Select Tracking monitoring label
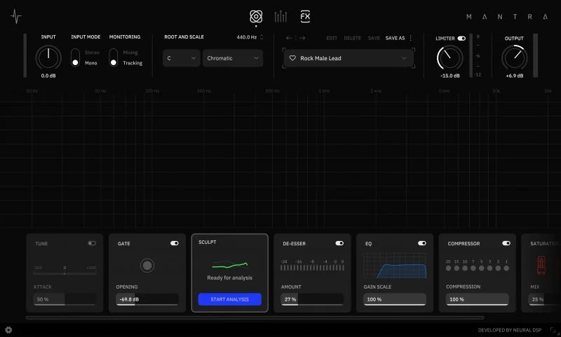The width and height of the screenshot is (561, 337). point(133,63)
